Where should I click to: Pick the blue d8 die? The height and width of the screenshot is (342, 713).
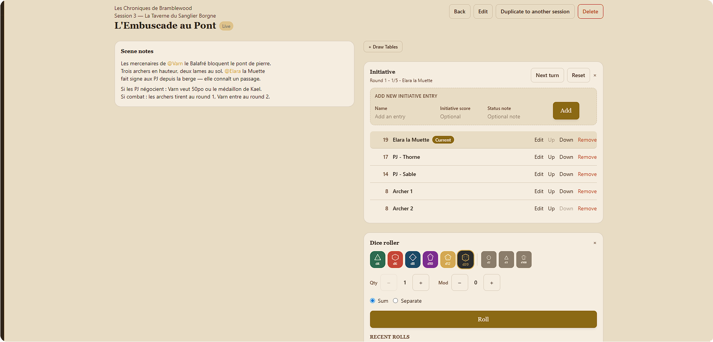(x=412, y=260)
